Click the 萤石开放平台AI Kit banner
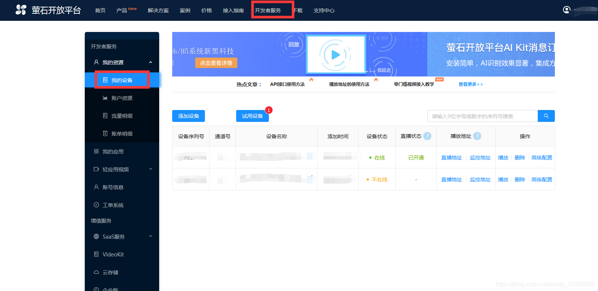 (x=491, y=54)
